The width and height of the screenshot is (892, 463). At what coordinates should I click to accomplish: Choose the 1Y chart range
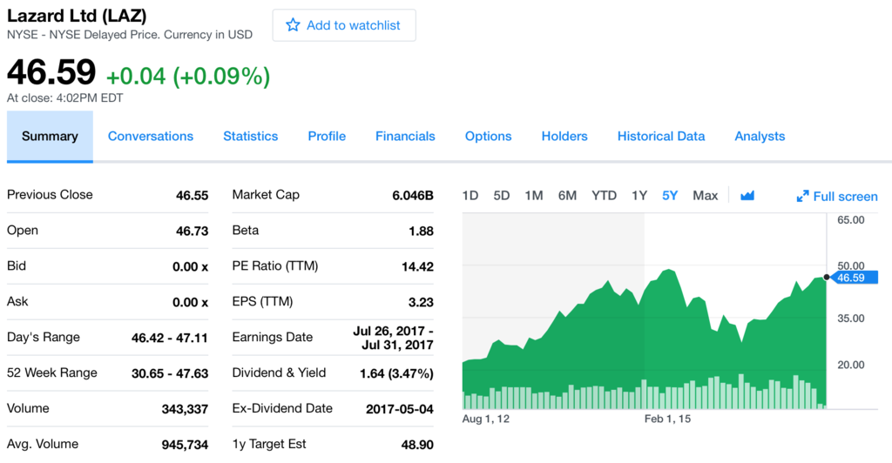click(639, 196)
